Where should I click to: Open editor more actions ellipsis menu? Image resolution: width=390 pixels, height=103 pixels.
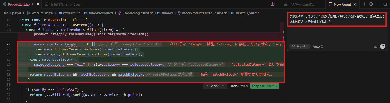pos(279,4)
